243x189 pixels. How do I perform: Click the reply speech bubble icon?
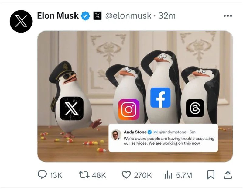click(42, 175)
